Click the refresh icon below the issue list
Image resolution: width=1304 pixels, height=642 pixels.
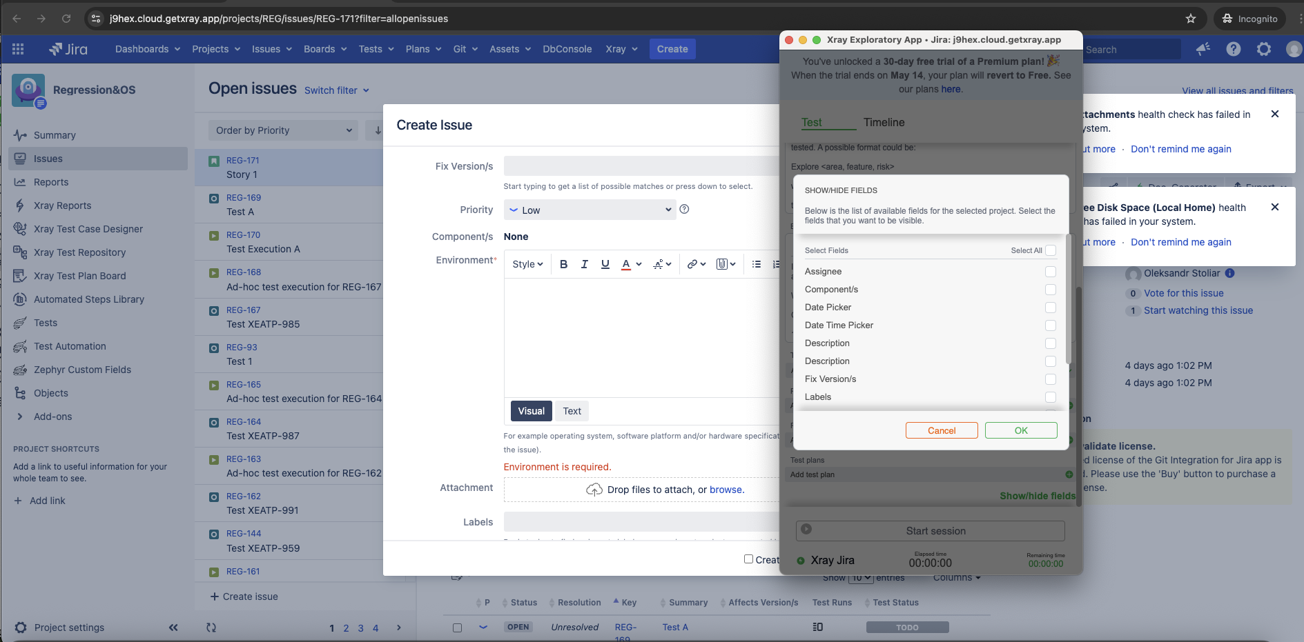[211, 628]
